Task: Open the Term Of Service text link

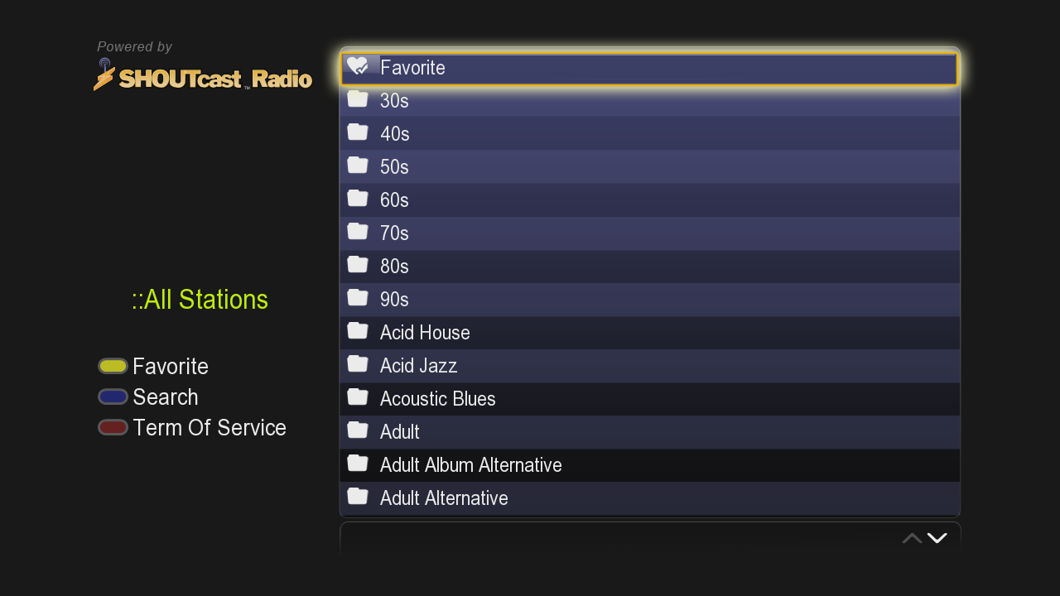Action: click(210, 428)
